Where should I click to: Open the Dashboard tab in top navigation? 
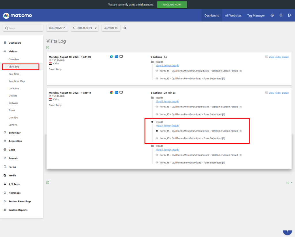212,16
